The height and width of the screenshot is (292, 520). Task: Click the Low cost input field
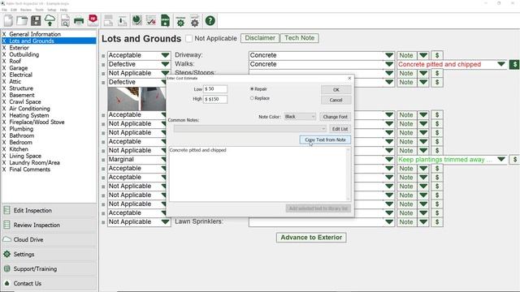click(x=215, y=89)
